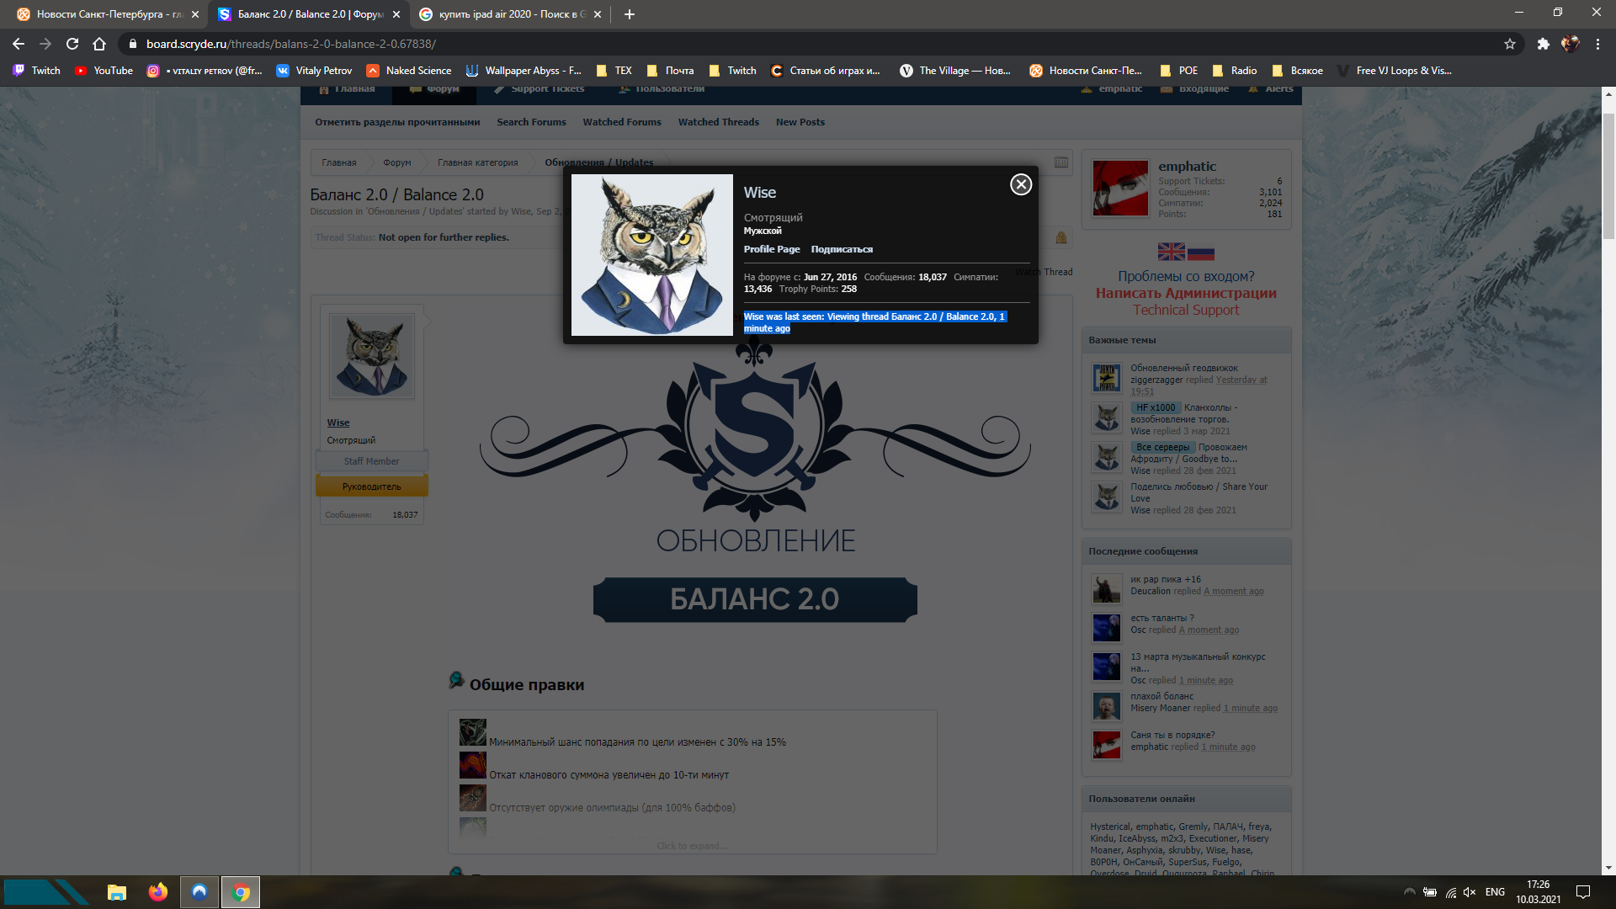Reload the page

tap(72, 44)
